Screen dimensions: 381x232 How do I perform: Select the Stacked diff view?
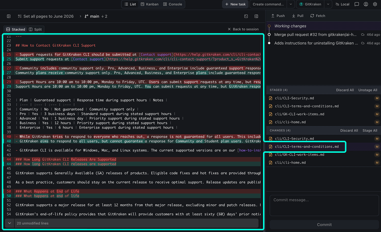[16, 29]
